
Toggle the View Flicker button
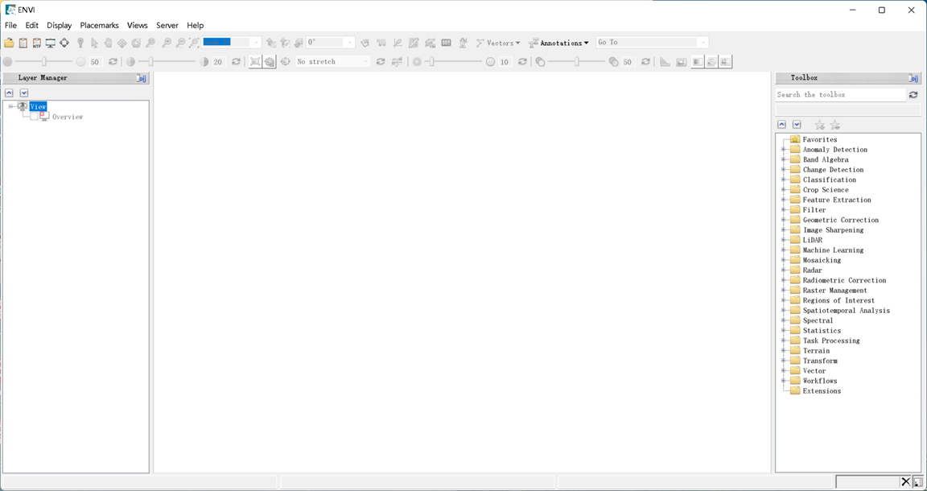click(712, 61)
